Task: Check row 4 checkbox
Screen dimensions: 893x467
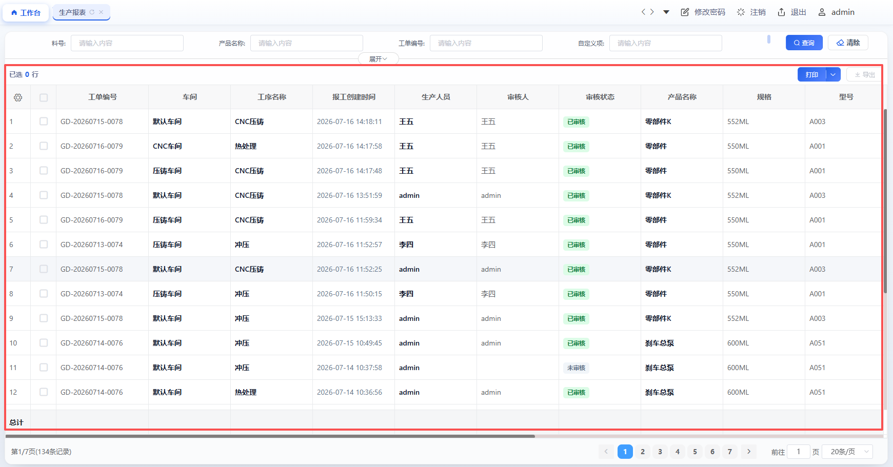Action: click(x=44, y=195)
